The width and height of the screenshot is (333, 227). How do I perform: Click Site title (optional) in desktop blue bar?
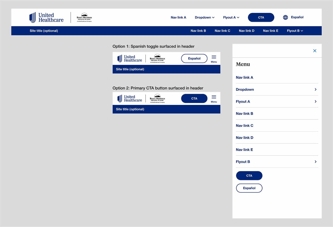click(x=44, y=31)
